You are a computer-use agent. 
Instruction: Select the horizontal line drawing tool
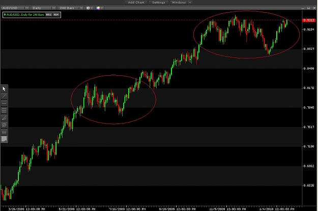tap(4, 103)
